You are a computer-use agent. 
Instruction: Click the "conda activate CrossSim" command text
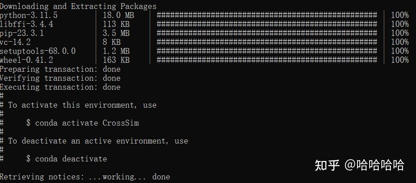(87, 123)
